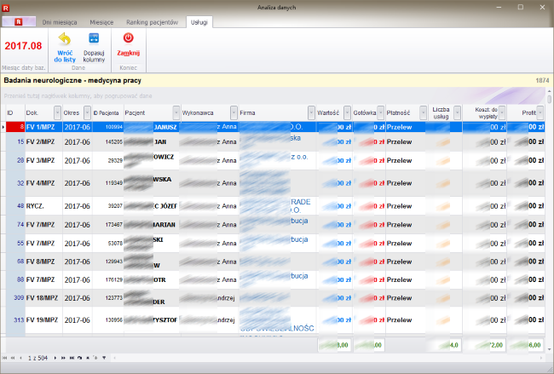Click the Liczba usług column header
Image resolution: width=554 pixels, height=374 pixels.
tap(441, 112)
